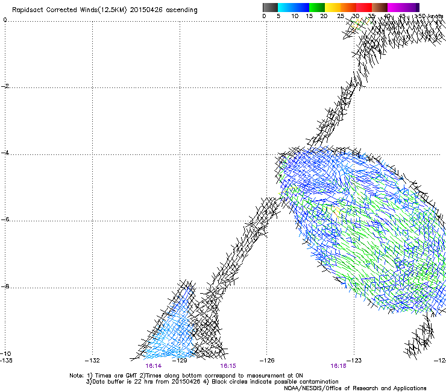446x392 pixels.
Task: Click the '15' legend scale label
Action: [x=309, y=16]
